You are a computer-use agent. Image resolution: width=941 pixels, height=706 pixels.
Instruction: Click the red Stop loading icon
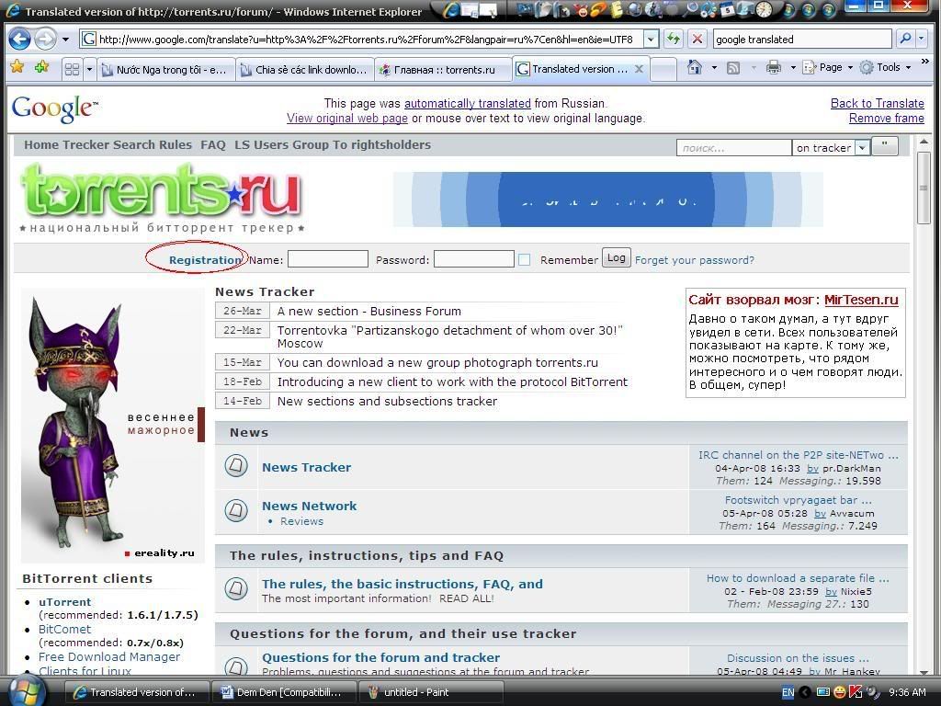coord(697,40)
